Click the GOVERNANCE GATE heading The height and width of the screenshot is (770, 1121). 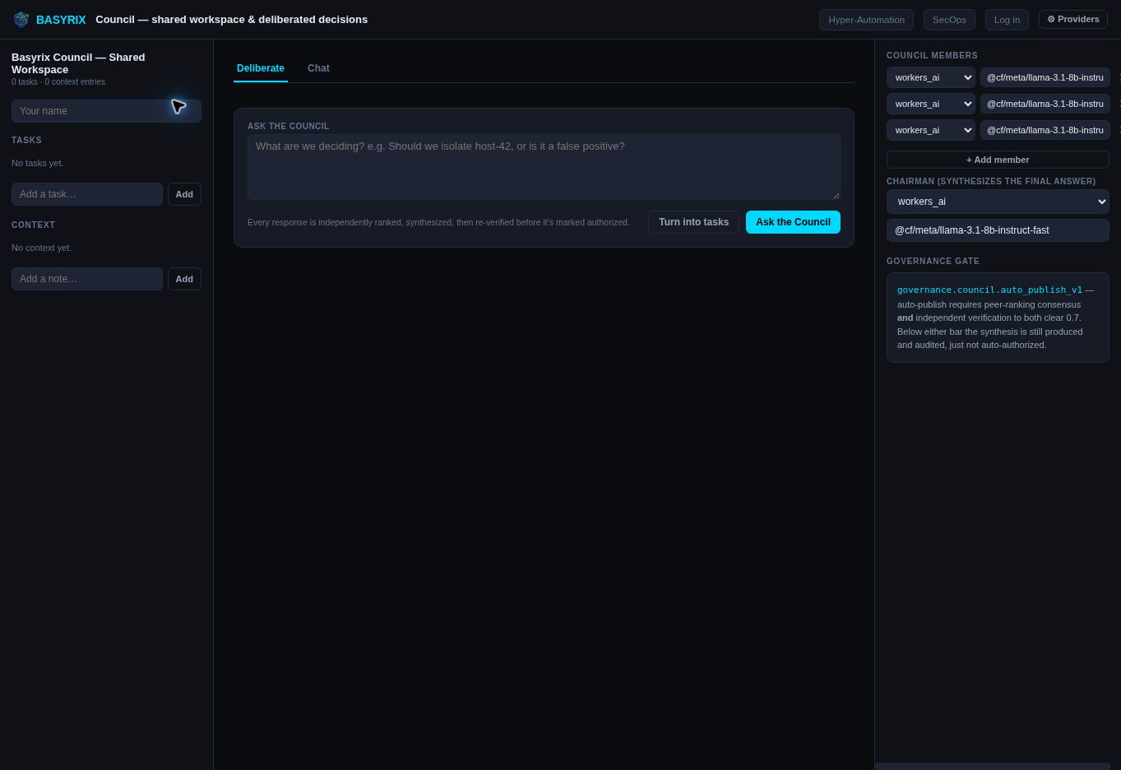tap(933, 262)
